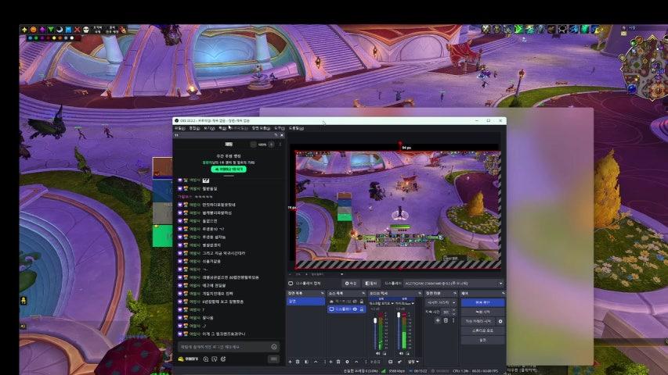Viewport: 668px width, 375px height.
Task: Click the virtual camera start button
Action: tap(478, 321)
